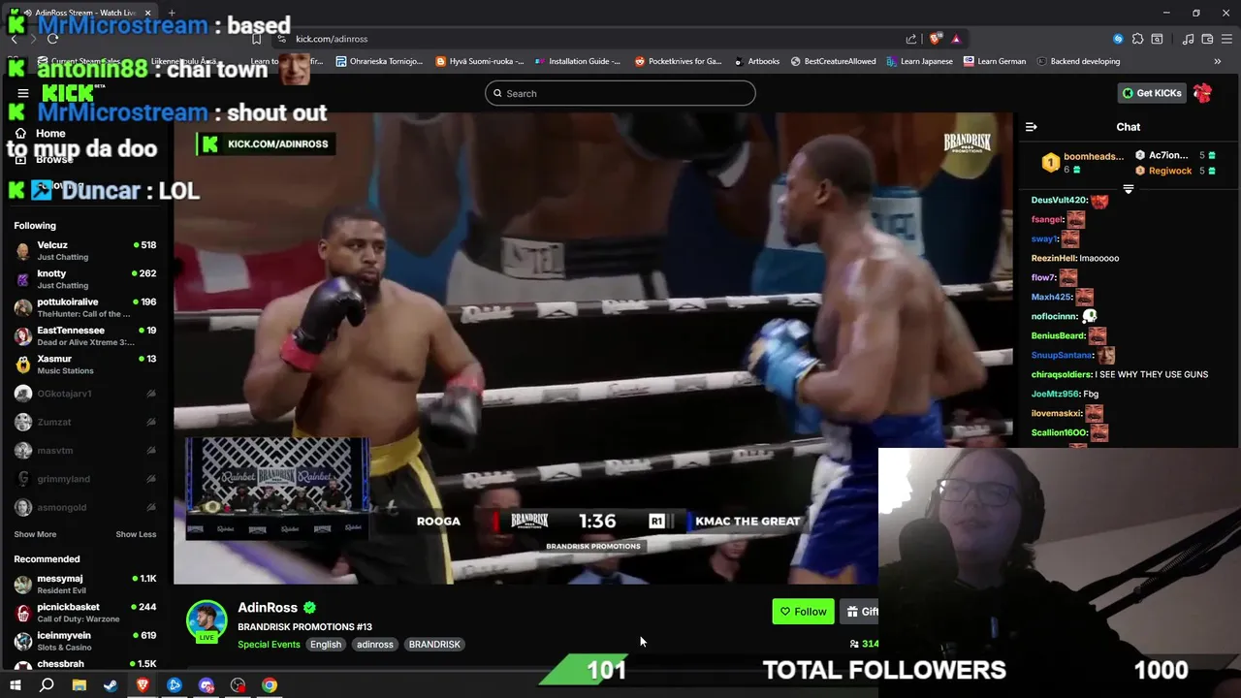Viewport: 1241px width, 698px height.
Task: Click in the Kick search field
Action: click(620, 93)
